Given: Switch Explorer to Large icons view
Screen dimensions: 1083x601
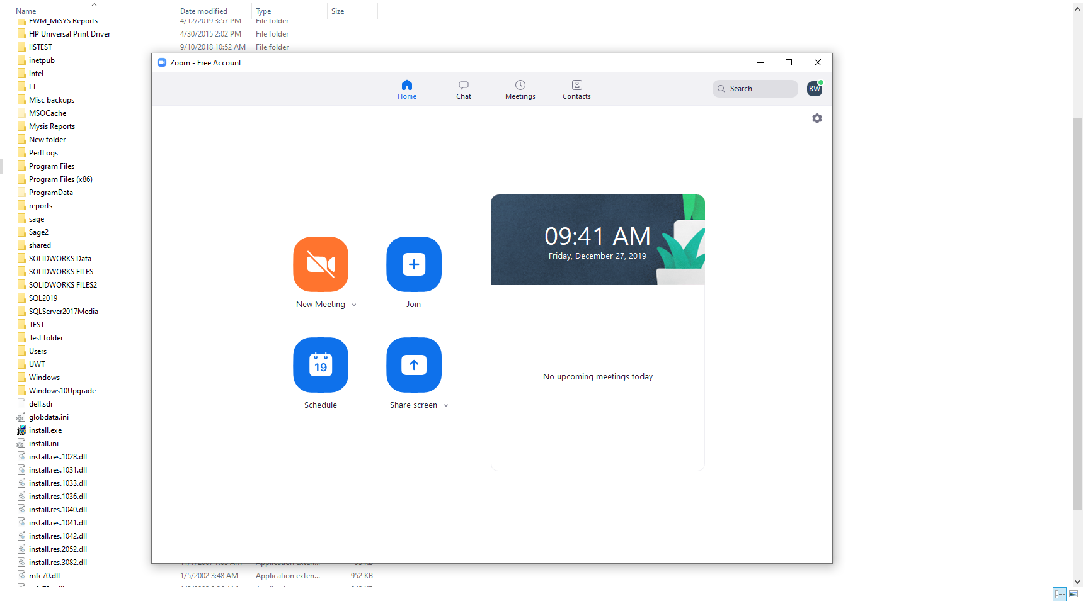Looking at the screenshot, I should coord(1074,594).
